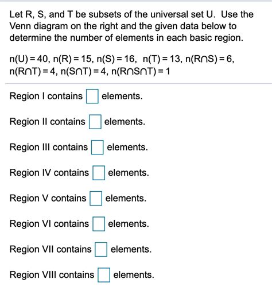Click the n(S∩T) = 4 given value

(x=84, y=71)
